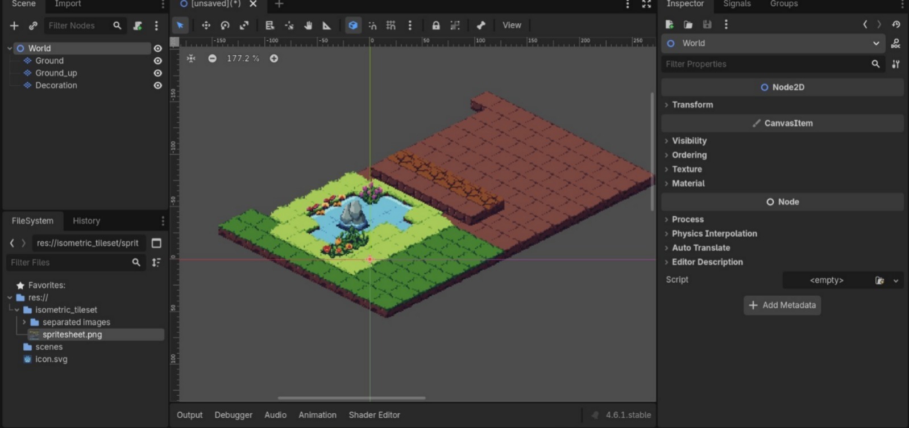Open the World node selector dropdown
Viewport: 909px width, 428px height.
773,43
